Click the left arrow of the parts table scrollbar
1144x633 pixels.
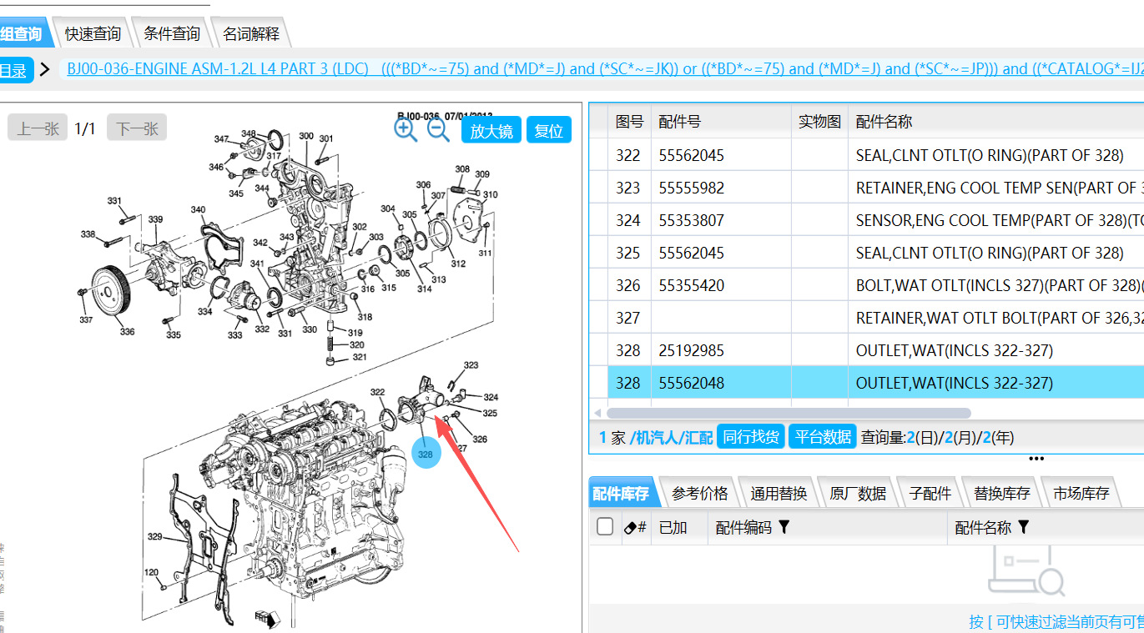[597, 413]
